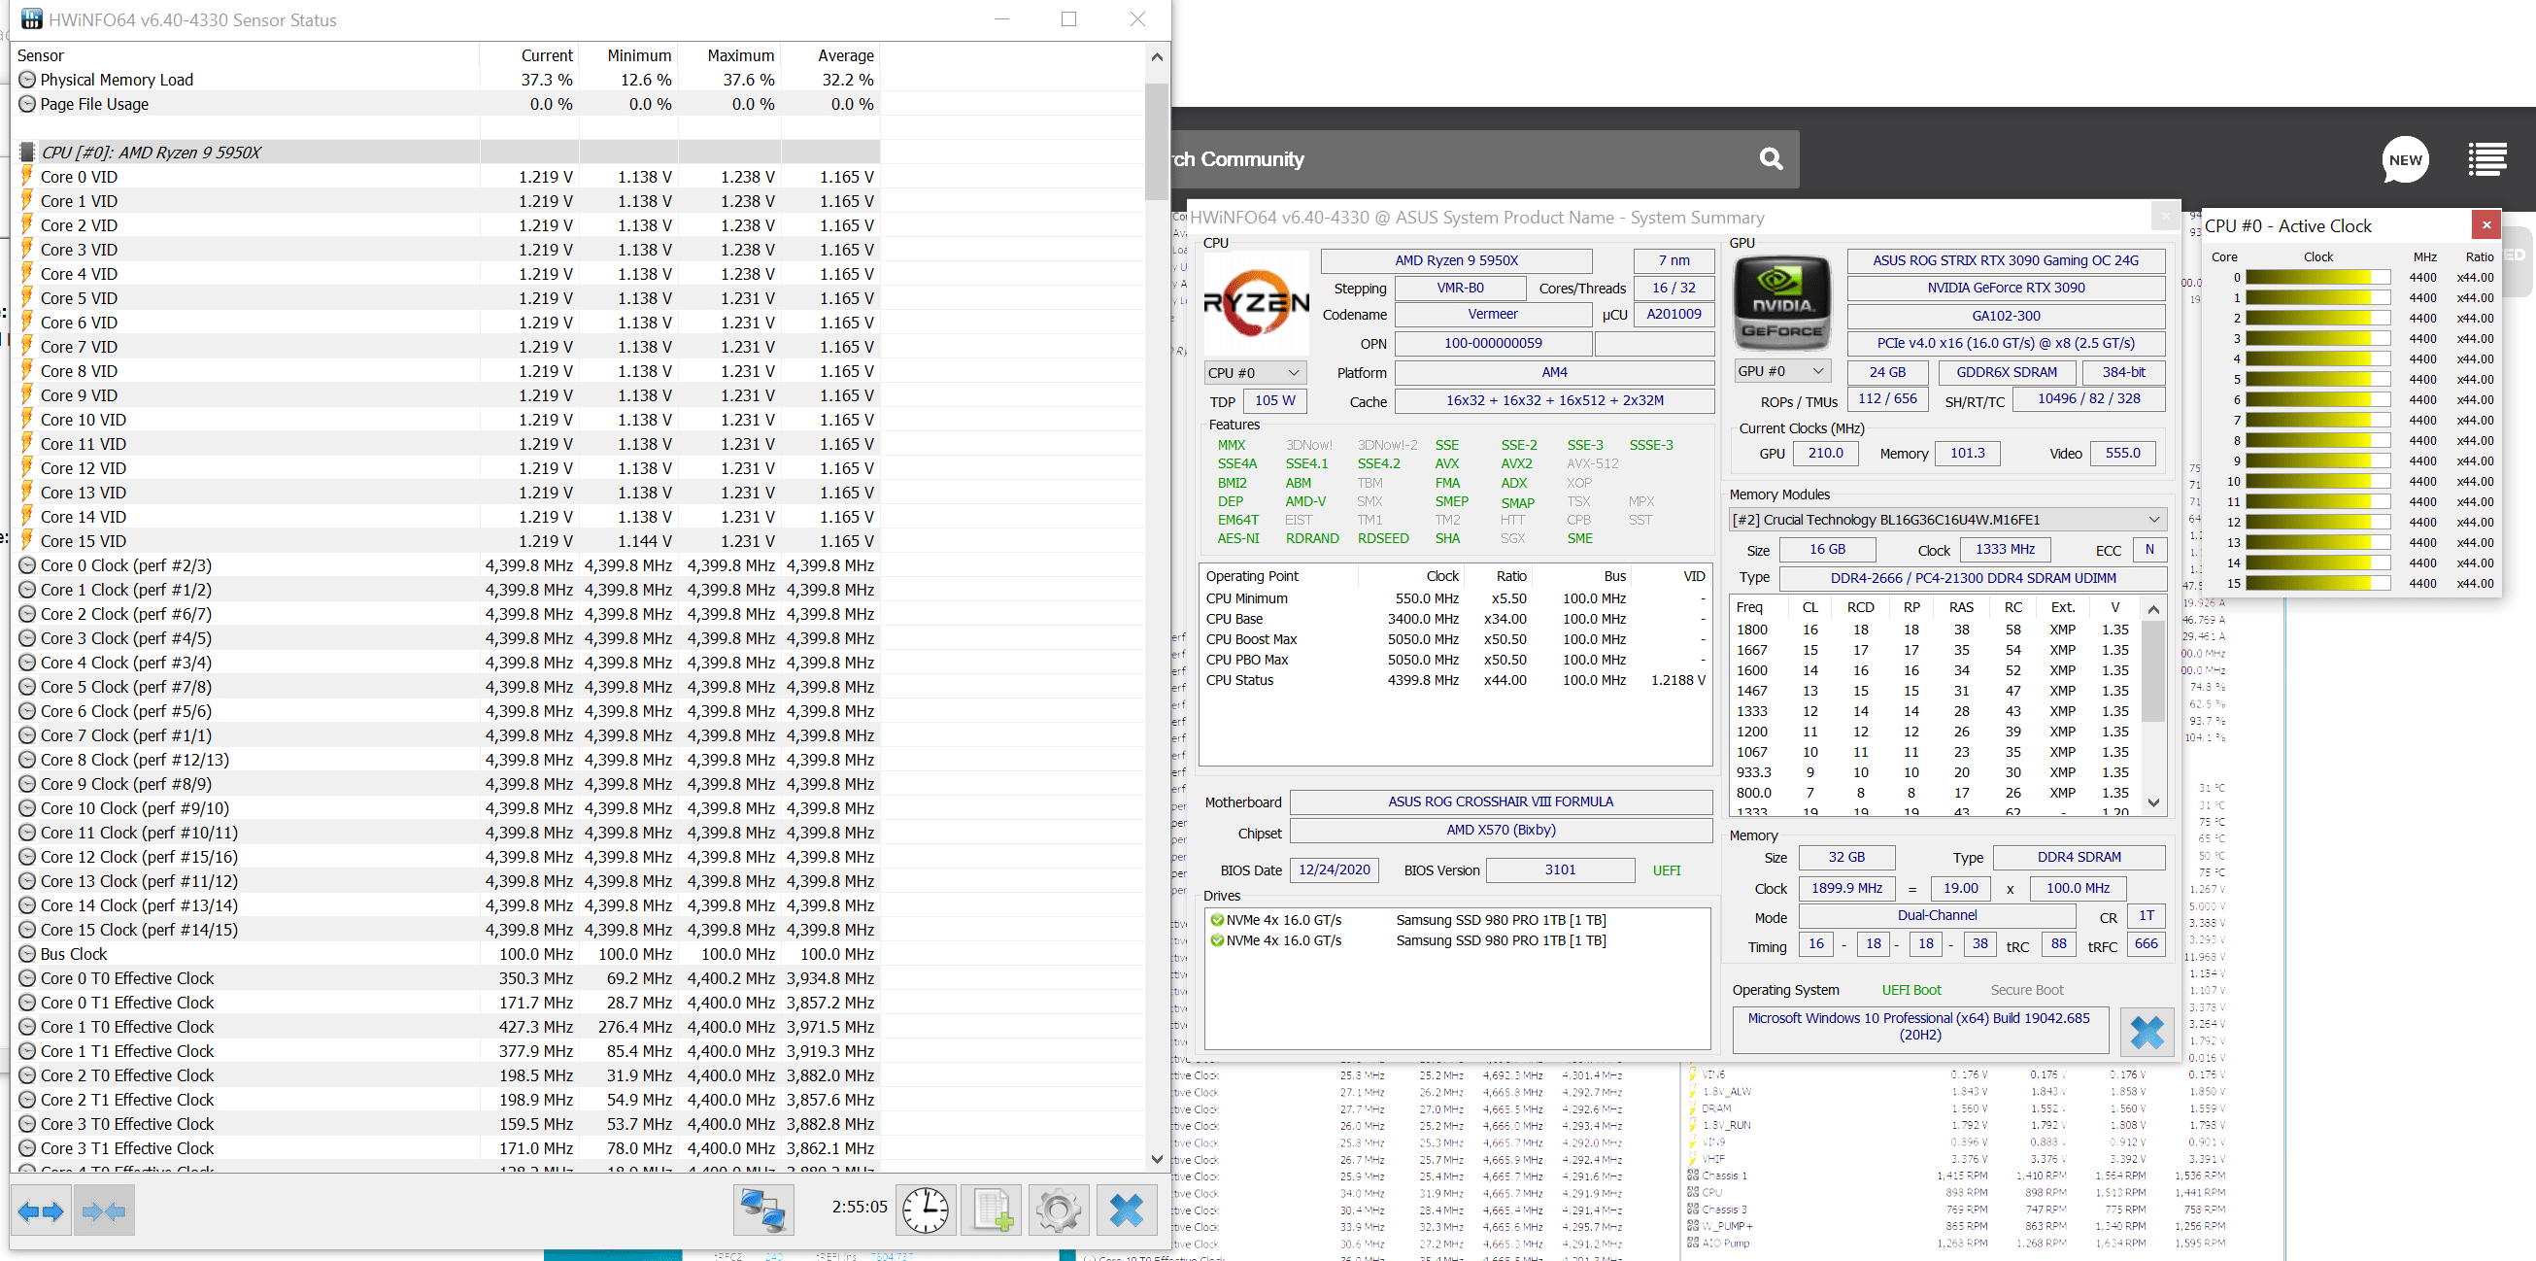2536x1261 pixels.
Task: Select the CPU [#0]: AMD Ryzen 9 5950X row
Action: click(x=447, y=153)
